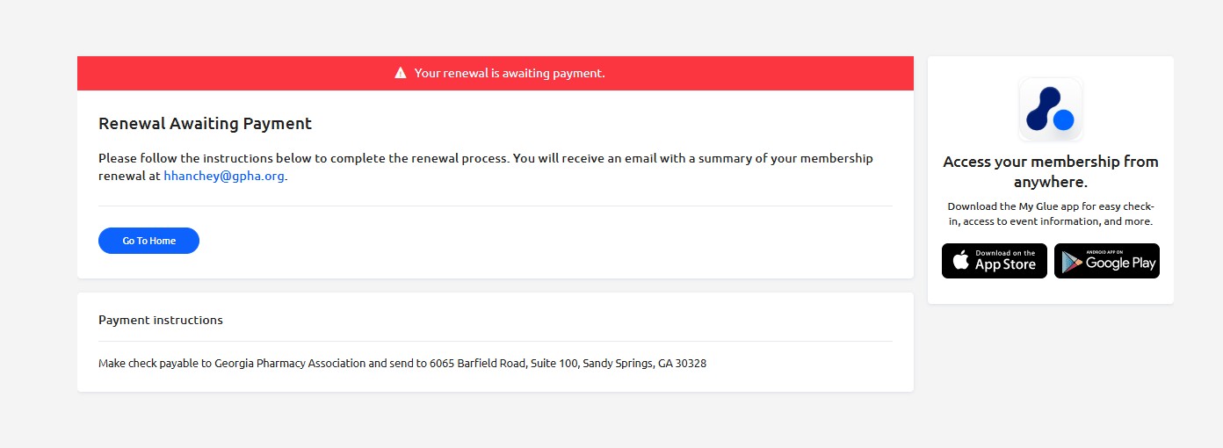Click 'Access your membership from anywhere' heading

[x=1051, y=171]
